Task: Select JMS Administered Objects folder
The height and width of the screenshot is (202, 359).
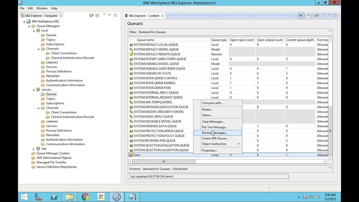Action: 54,158
